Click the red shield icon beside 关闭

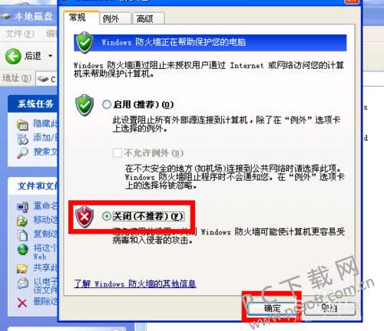pos(84,217)
